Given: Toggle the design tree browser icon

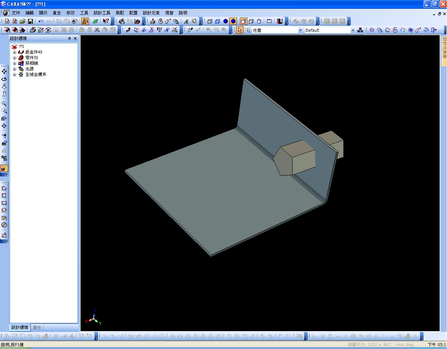Looking at the screenshot, I should [x=85, y=21].
